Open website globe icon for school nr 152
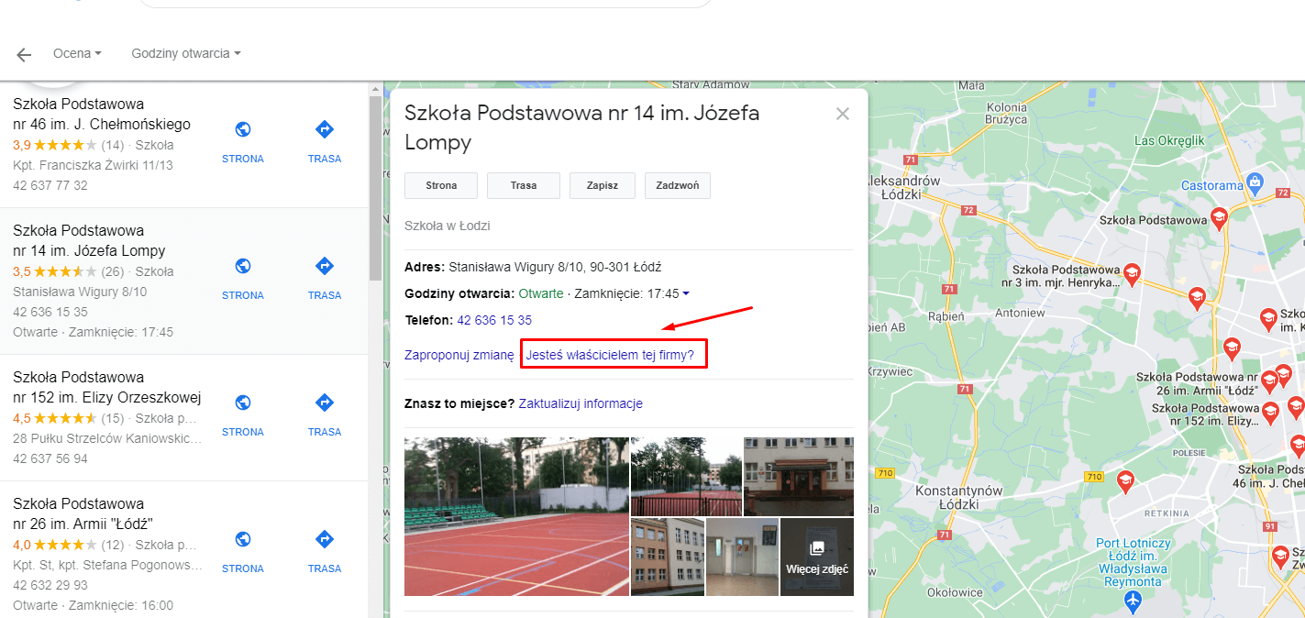 click(x=243, y=403)
